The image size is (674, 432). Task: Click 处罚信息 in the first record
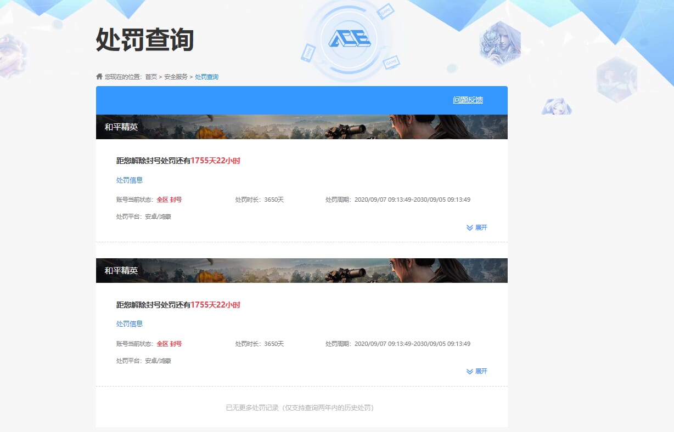click(x=130, y=180)
